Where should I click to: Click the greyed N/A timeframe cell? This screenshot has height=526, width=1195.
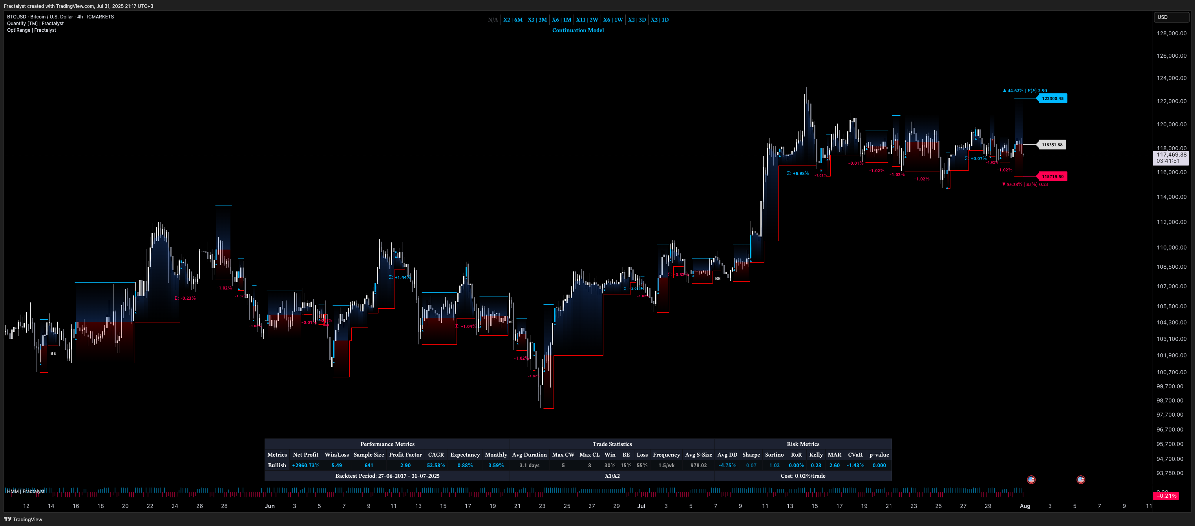coord(493,20)
